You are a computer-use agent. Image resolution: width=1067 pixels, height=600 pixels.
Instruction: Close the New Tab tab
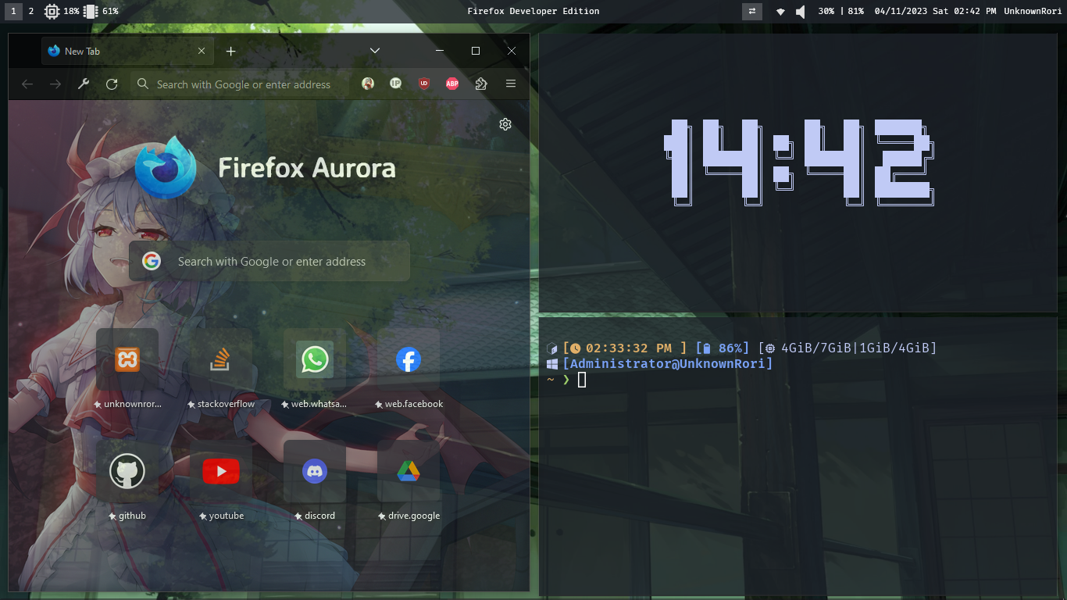[202, 51]
